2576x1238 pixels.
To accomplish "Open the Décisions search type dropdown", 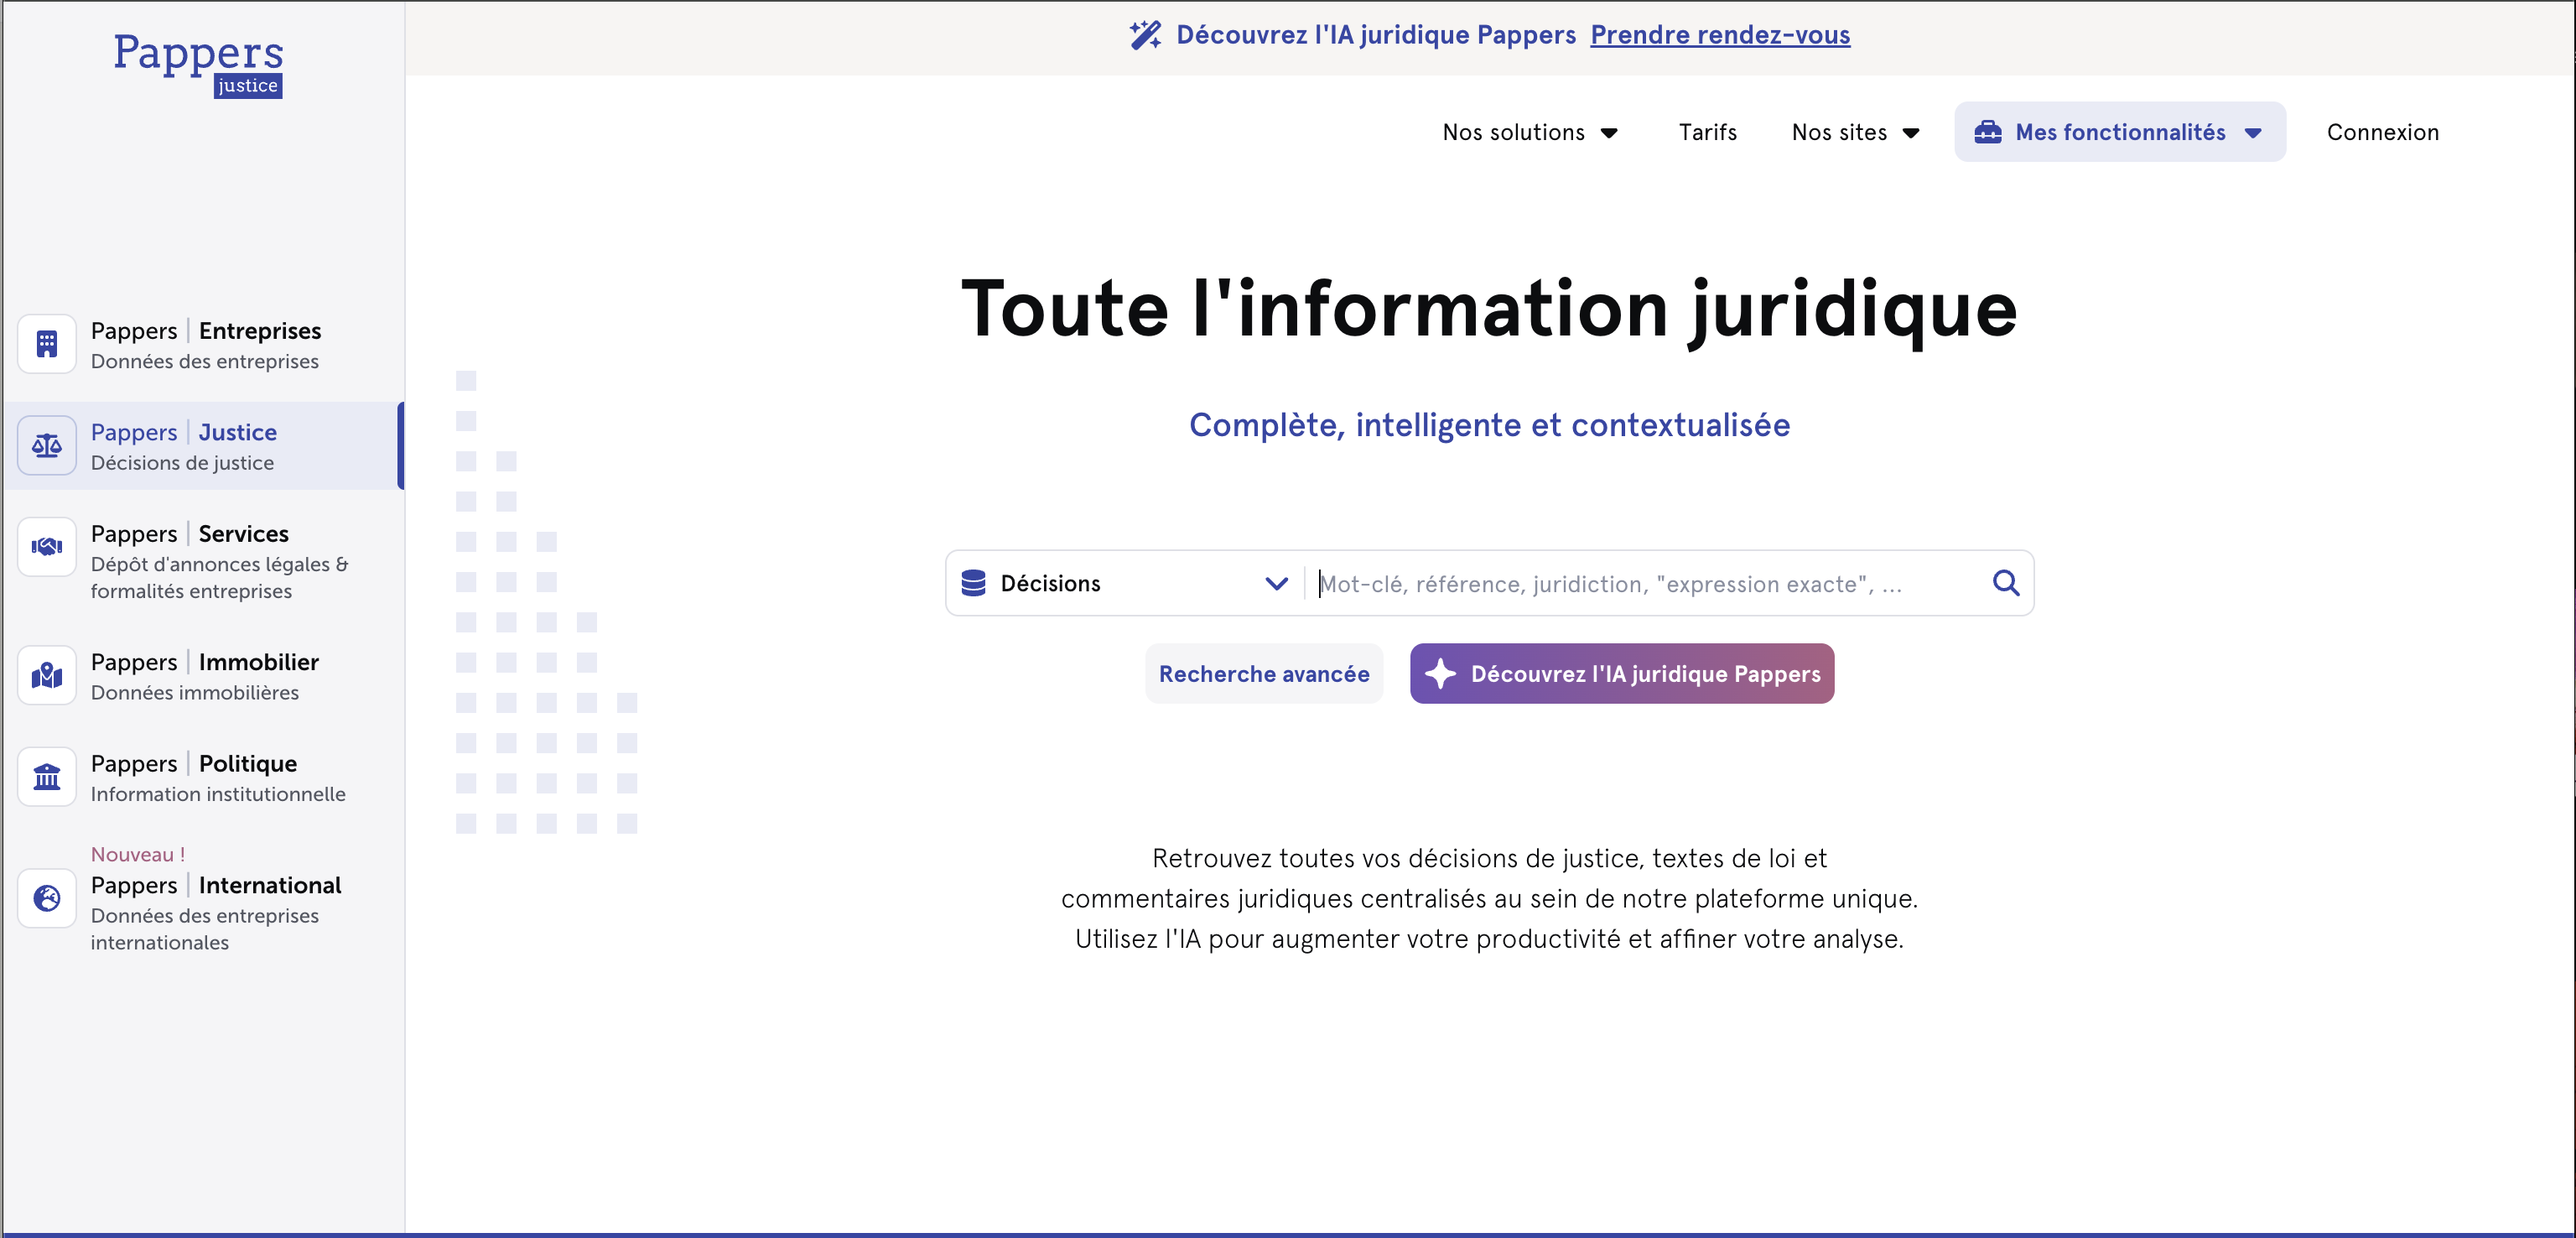I will (1125, 583).
